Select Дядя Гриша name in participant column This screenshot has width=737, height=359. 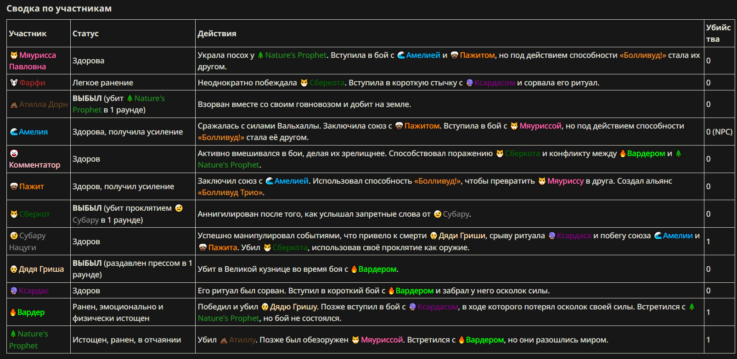pyautogui.click(x=41, y=269)
